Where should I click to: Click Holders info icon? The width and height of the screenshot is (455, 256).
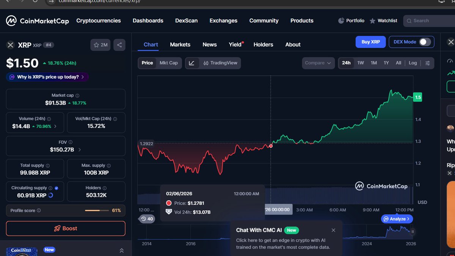point(105,188)
